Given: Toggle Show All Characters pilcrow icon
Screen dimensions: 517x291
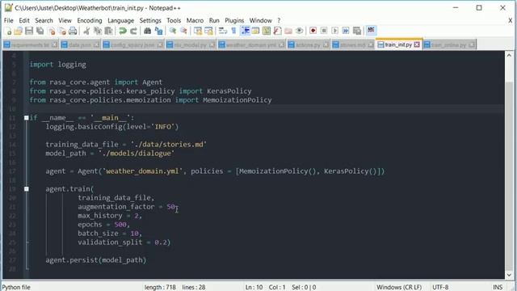Looking at the screenshot, I should (x=233, y=31).
